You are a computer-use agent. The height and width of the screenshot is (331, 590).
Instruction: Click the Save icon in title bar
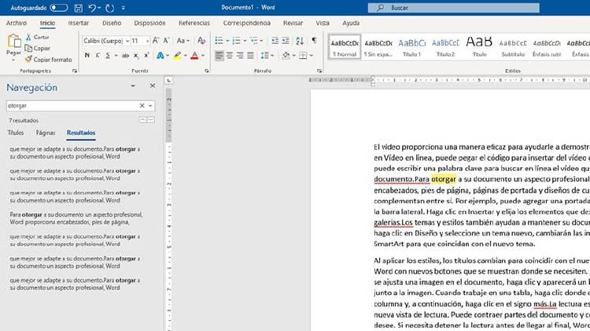tap(79, 7)
